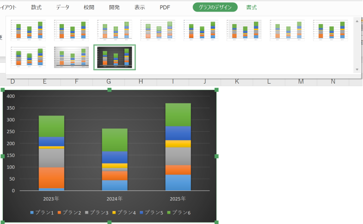Select the green 2025年 bar segment
Screen dimensions: 363x224
pos(178,115)
